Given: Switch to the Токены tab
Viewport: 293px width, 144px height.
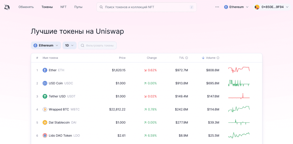Looking at the screenshot, I should tap(47, 7).
